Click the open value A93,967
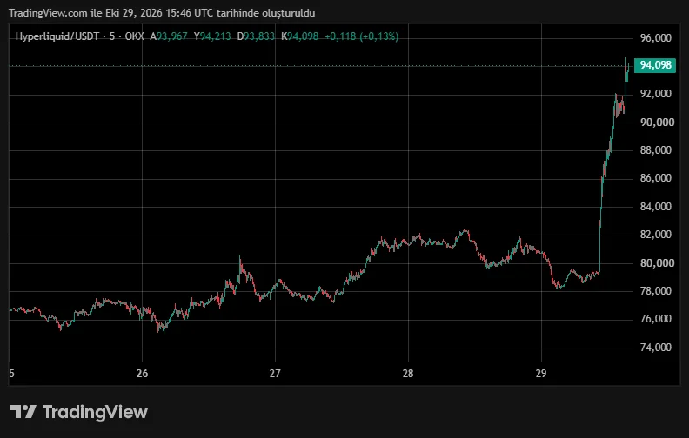The width and height of the screenshot is (689, 438). [x=169, y=36]
